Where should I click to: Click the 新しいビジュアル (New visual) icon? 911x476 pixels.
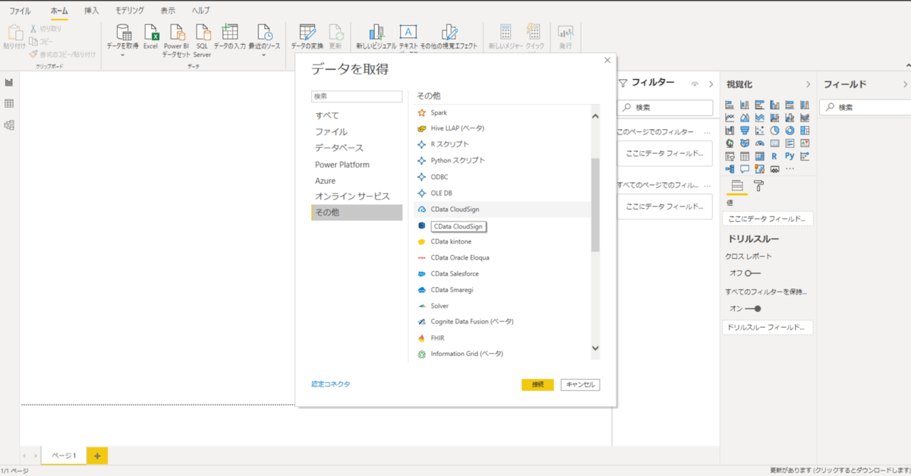[x=376, y=33]
